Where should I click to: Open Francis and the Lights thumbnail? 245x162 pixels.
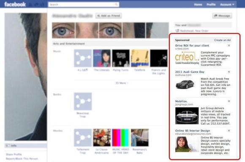pos(159,58)
